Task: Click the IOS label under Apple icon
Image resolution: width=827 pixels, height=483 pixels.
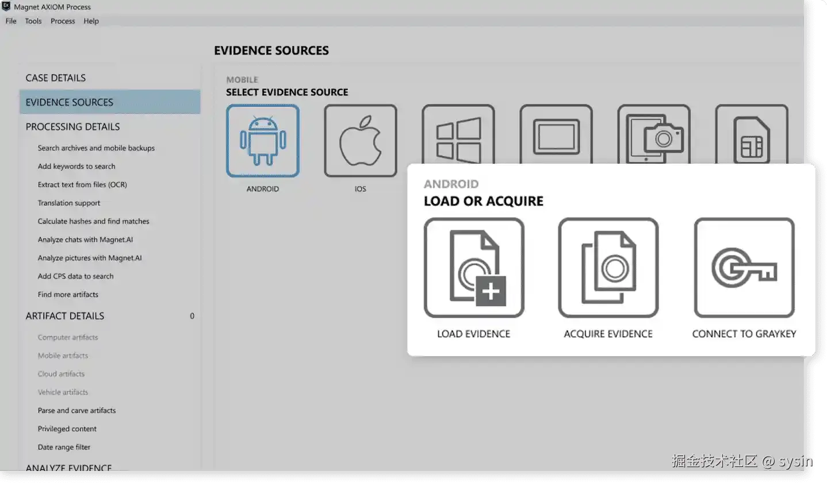Action: [x=361, y=189]
